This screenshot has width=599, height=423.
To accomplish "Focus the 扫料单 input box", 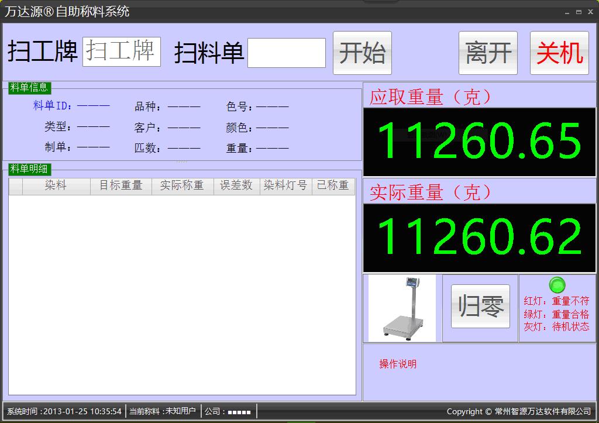I will pyautogui.click(x=287, y=53).
